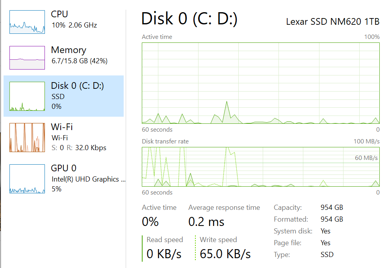Viewport: 388px width, 268px height.
Task: Click the Lexar SSD NM620 1TB model name
Action: [332, 22]
